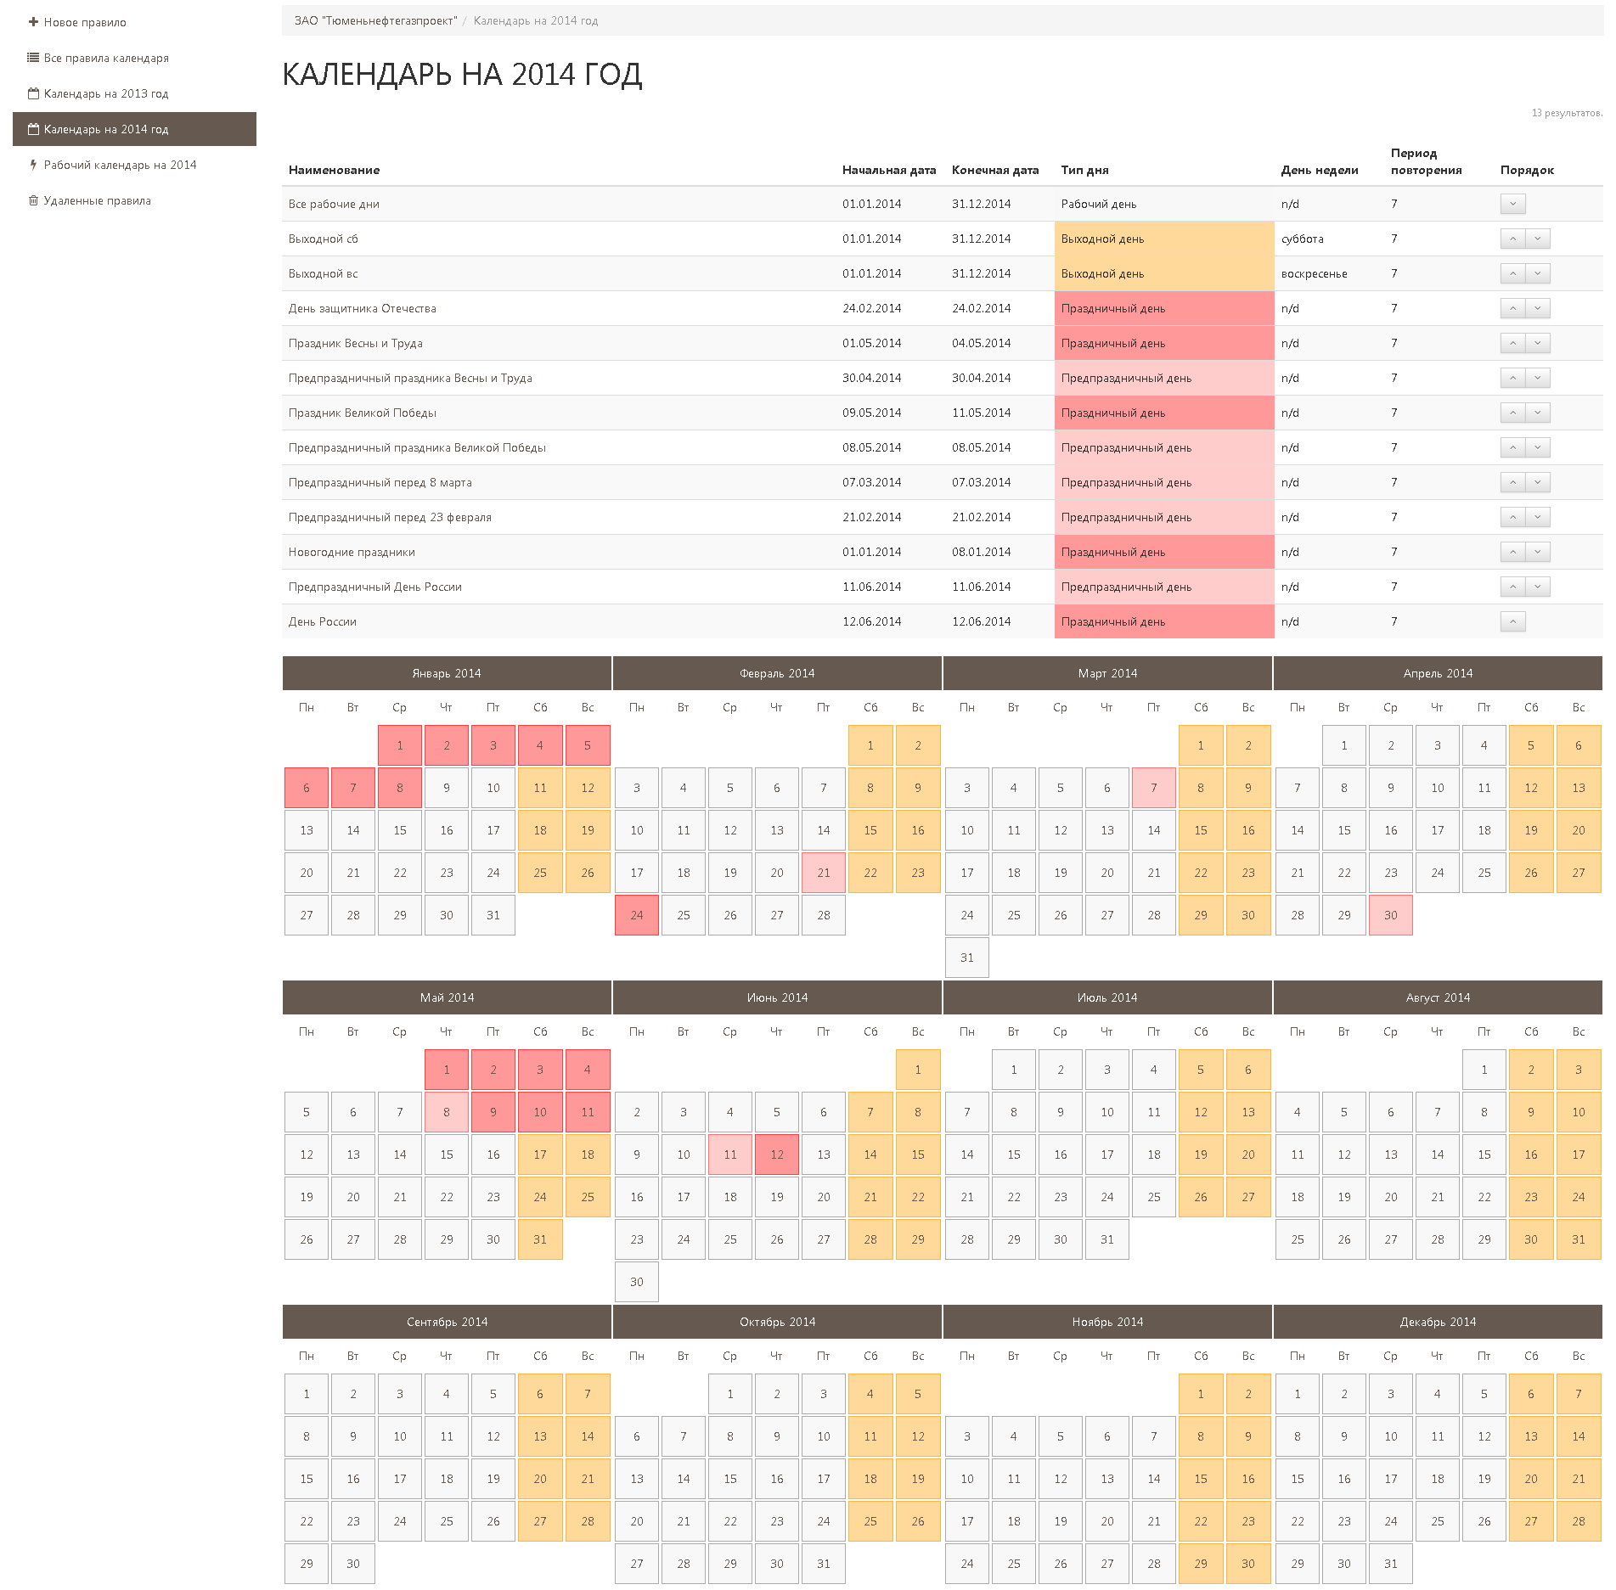Click red Праздничный день cell for День России
The width and height of the screenshot is (1616, 1590).
coord(1164,621)
